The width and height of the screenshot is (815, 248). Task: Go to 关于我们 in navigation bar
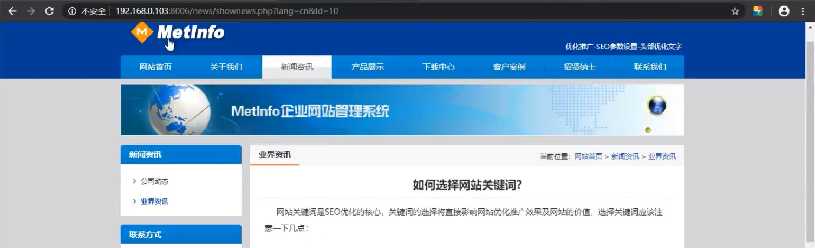click(x=226, y=67)
